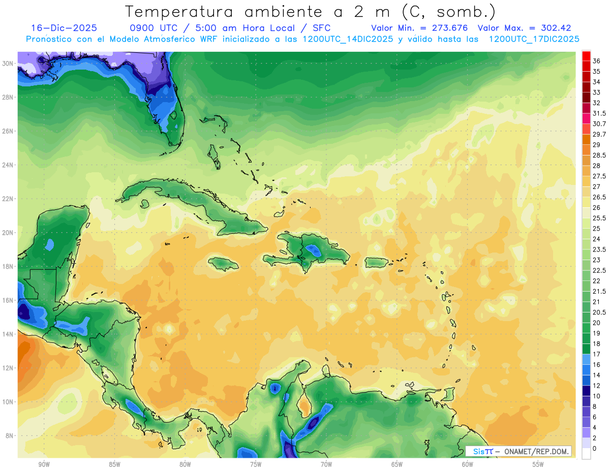Click the "8N" latitude axis label
This screenshot has height=471, width=610.
[10, 435]
